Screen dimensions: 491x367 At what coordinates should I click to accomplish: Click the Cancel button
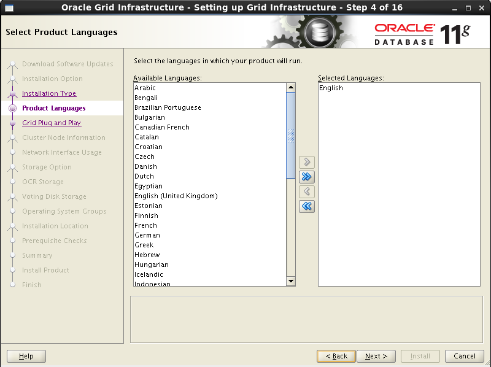[465, 356]
